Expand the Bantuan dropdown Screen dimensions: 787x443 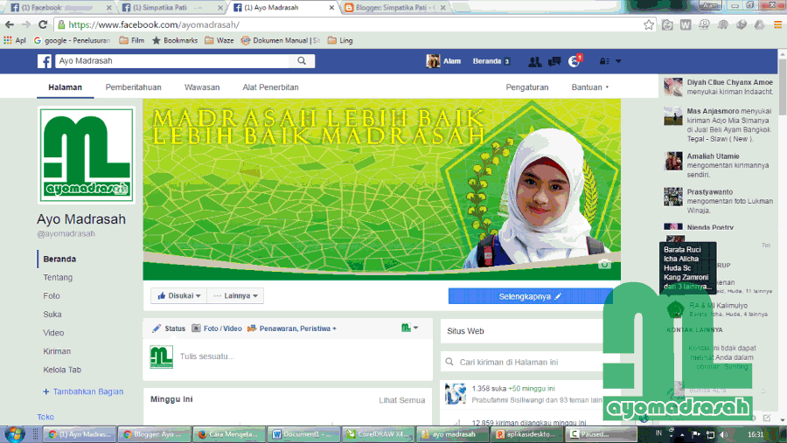[589, 87]
